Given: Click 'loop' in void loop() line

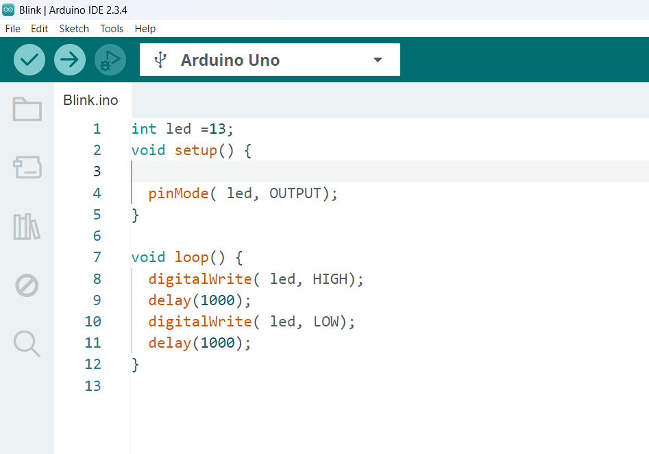Looking at the screenshot, I should (x=191, y=257).
